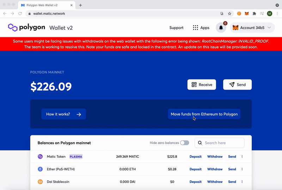Send Ether (PoS-WETH)
Viewport: 282px width, 190px height.
tap(232, 169)
